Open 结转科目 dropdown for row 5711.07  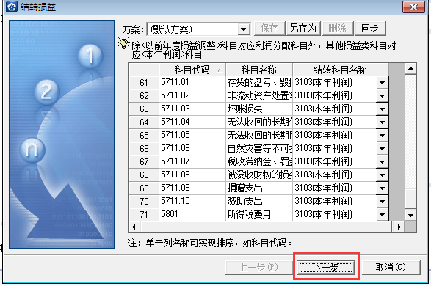point(383,161)
